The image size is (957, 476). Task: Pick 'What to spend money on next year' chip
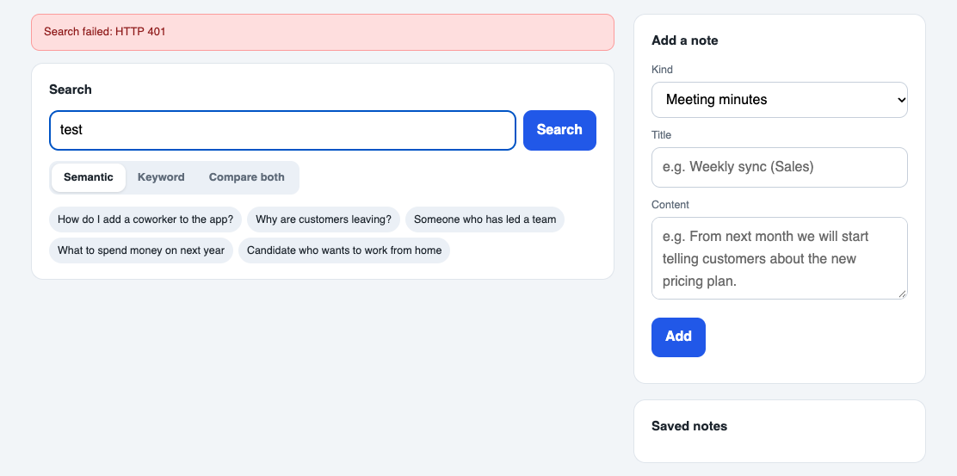click(141, 250)
